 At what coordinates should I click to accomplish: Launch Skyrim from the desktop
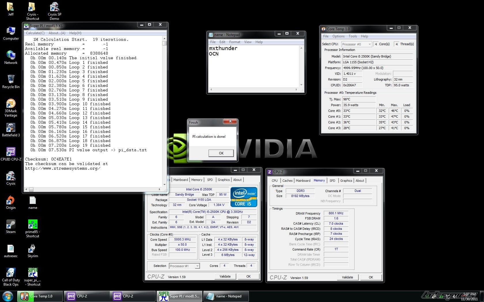pos(33,251)
